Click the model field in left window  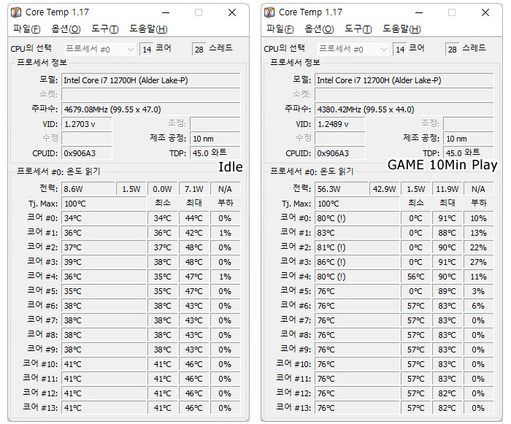coord(151,80)
